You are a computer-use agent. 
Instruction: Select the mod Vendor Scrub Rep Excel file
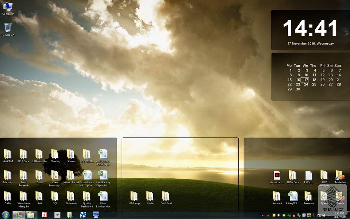pyautogui.click(x=103, y=157)
